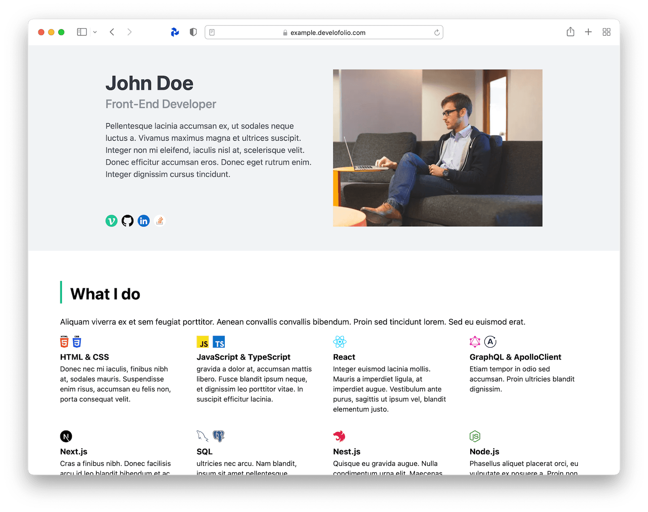Screen dimensions: 648x512
Task: Click the GraphQL & ApolloClient title
Action: (515, 357)
